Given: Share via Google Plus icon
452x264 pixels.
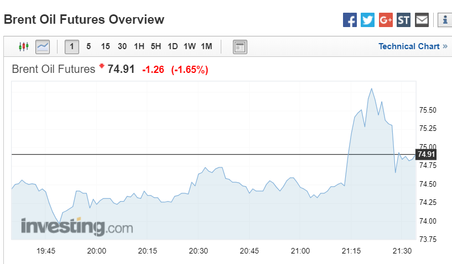Looking at the screenshot, I should coord(386,20).
